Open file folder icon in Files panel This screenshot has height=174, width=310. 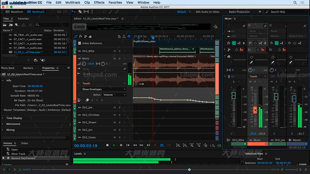point(5,25)
